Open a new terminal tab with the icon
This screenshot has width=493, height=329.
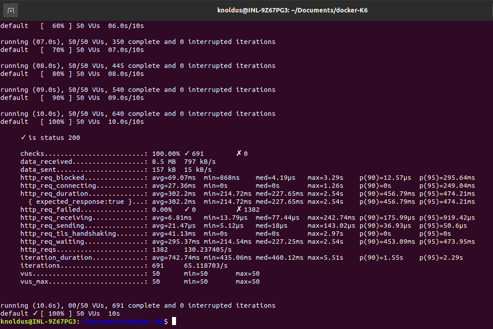click(11, 10)
